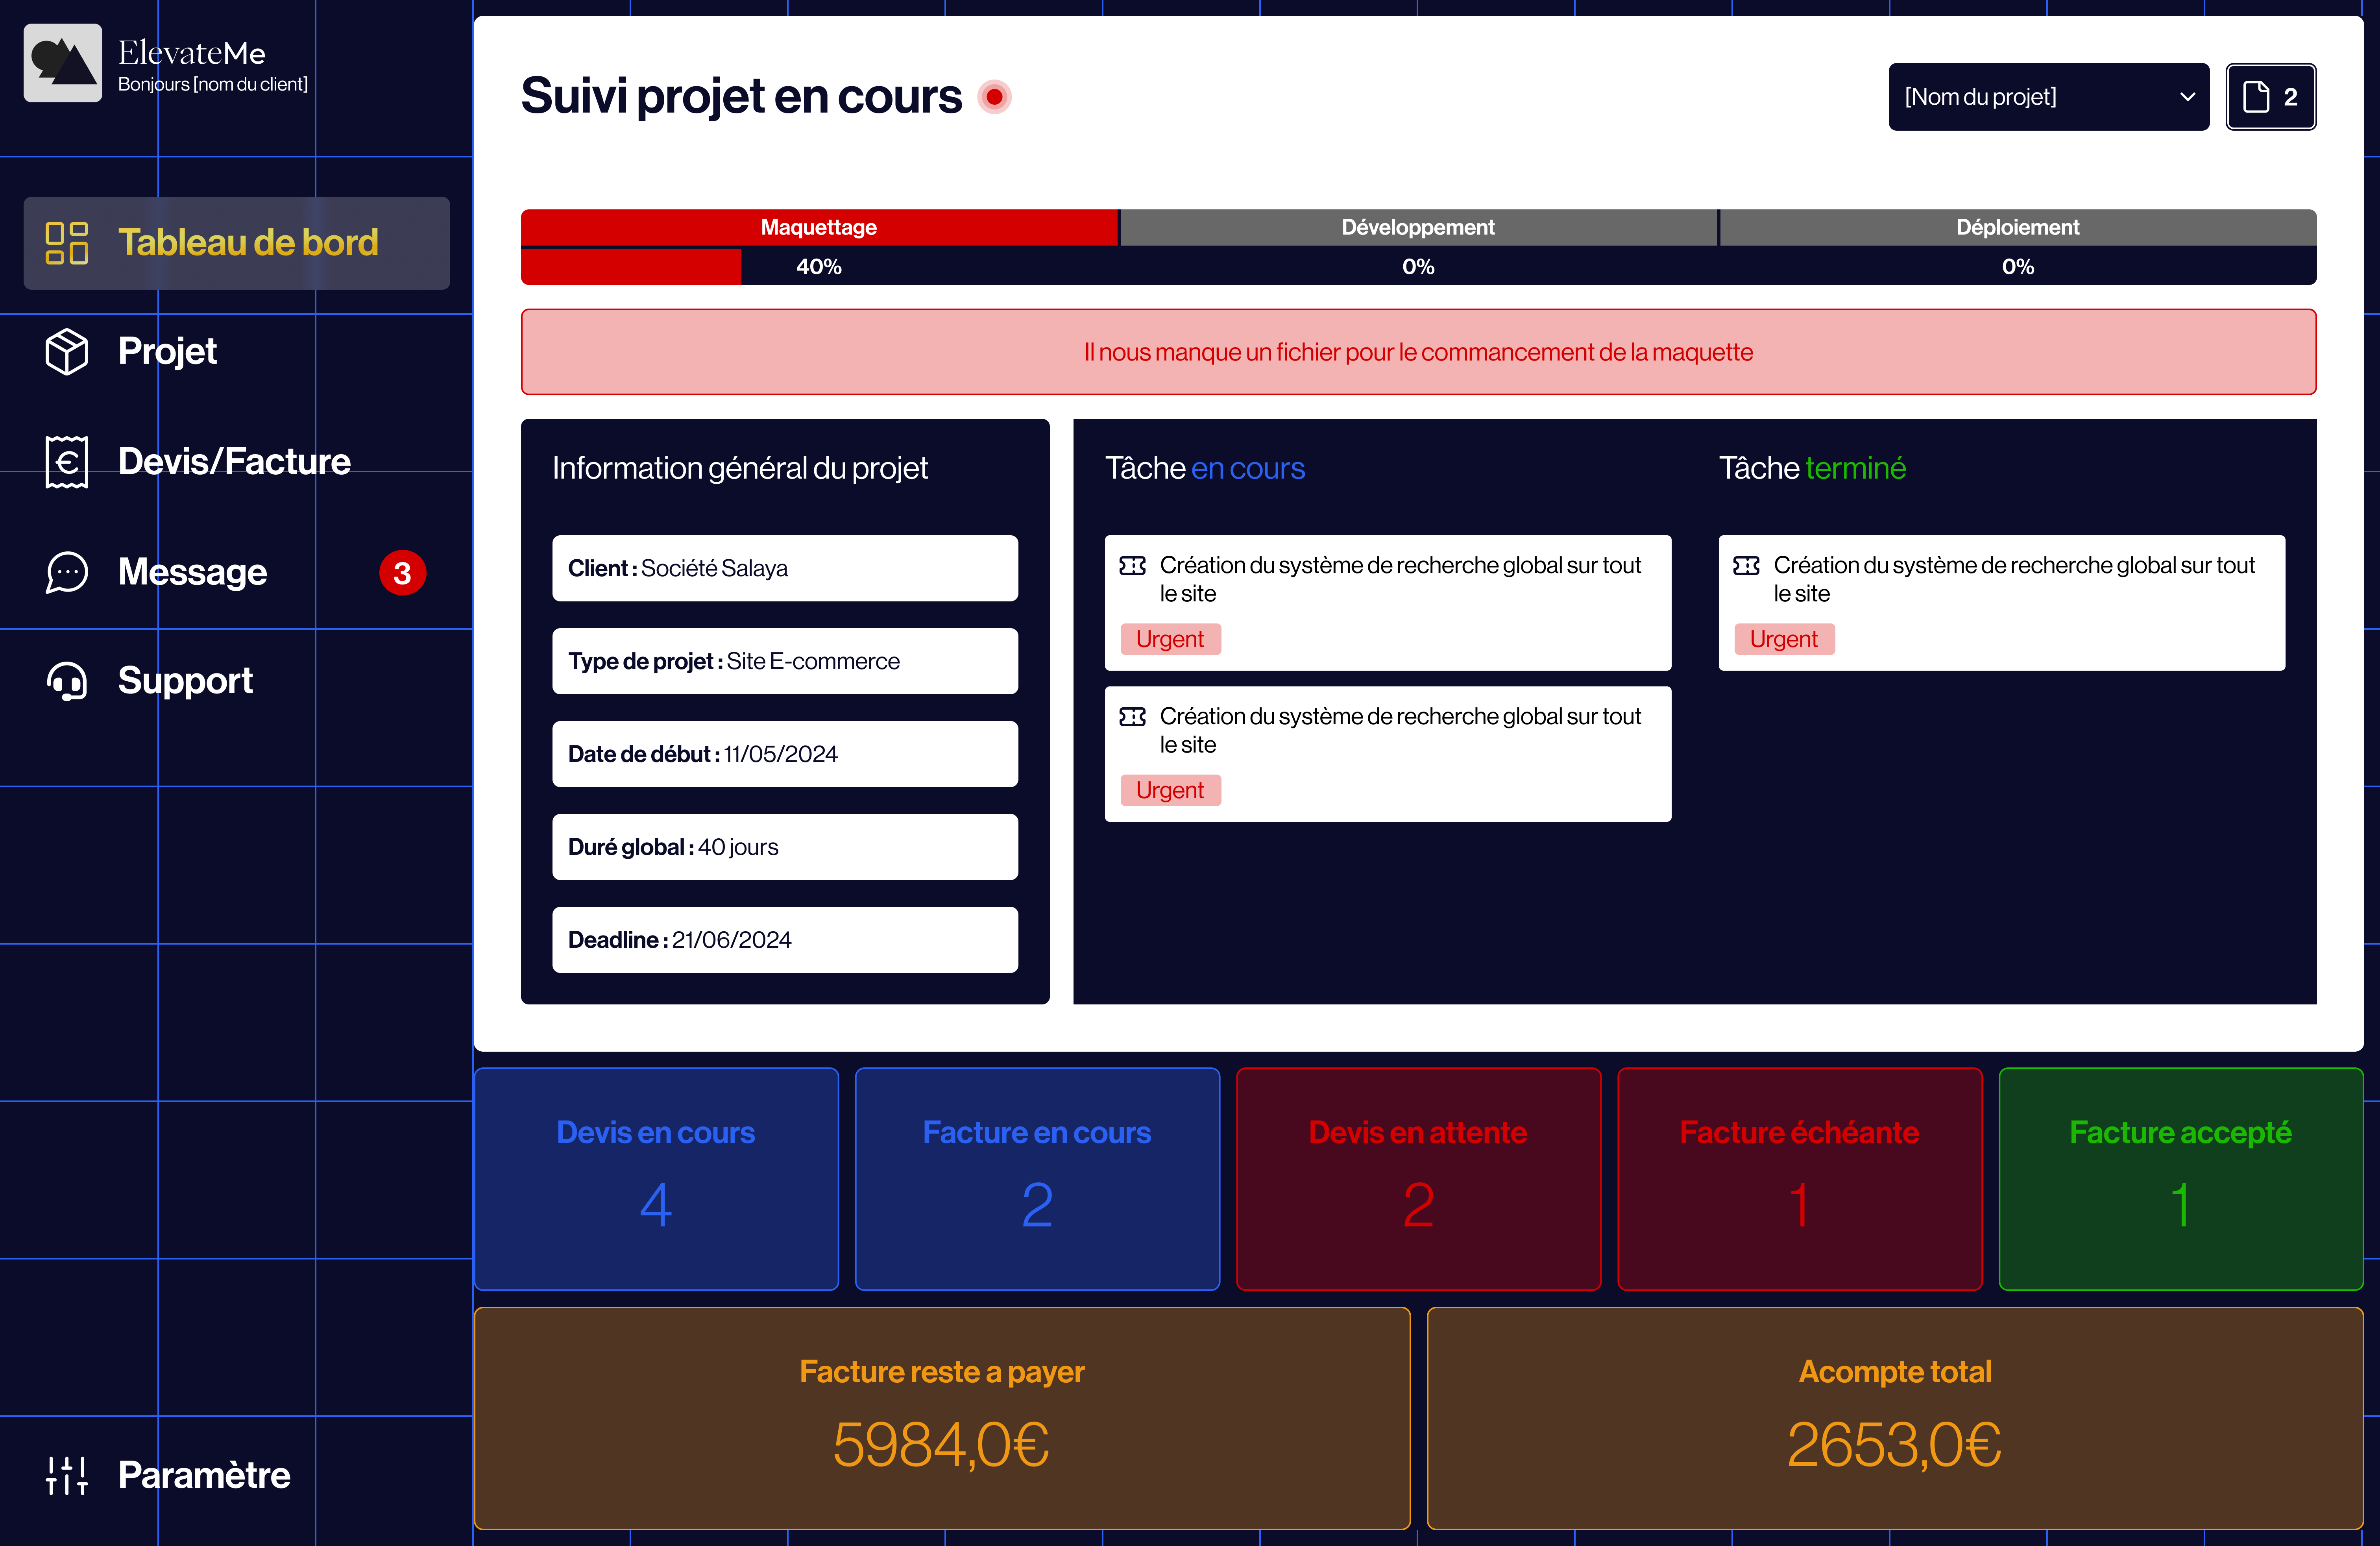Select the Développement phase segment
2380x1546 pixels.
pyautogui.click(x=1417, y=228)
